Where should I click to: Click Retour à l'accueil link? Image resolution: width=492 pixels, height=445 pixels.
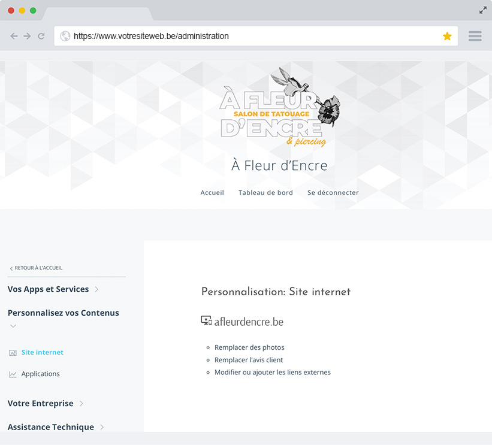36,268
